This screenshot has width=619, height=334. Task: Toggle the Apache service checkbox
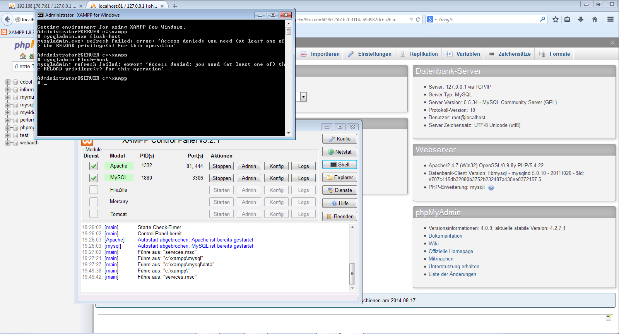click(x=94, y=166)
